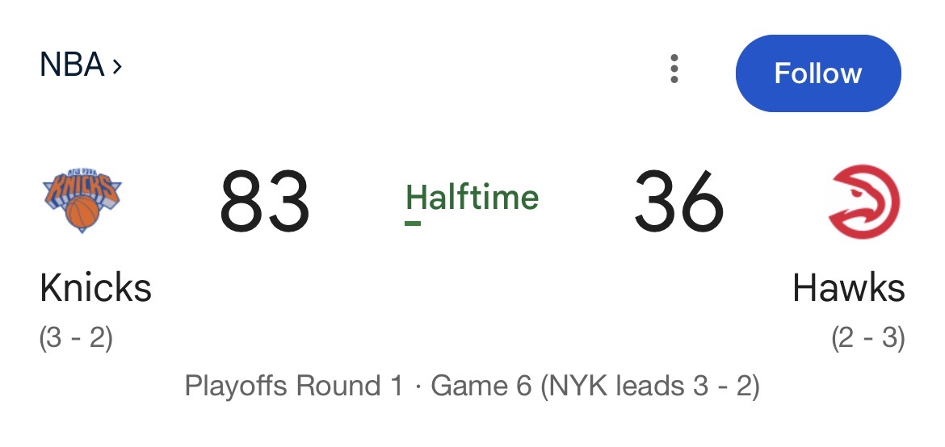Click the Game 6 label

point(481,386)
